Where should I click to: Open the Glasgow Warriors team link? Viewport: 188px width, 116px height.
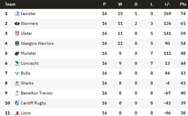(37, 43)
